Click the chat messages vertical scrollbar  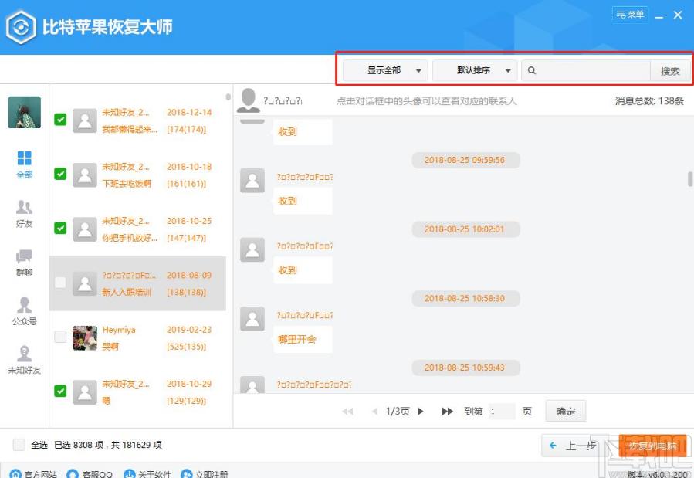point(690,178)
